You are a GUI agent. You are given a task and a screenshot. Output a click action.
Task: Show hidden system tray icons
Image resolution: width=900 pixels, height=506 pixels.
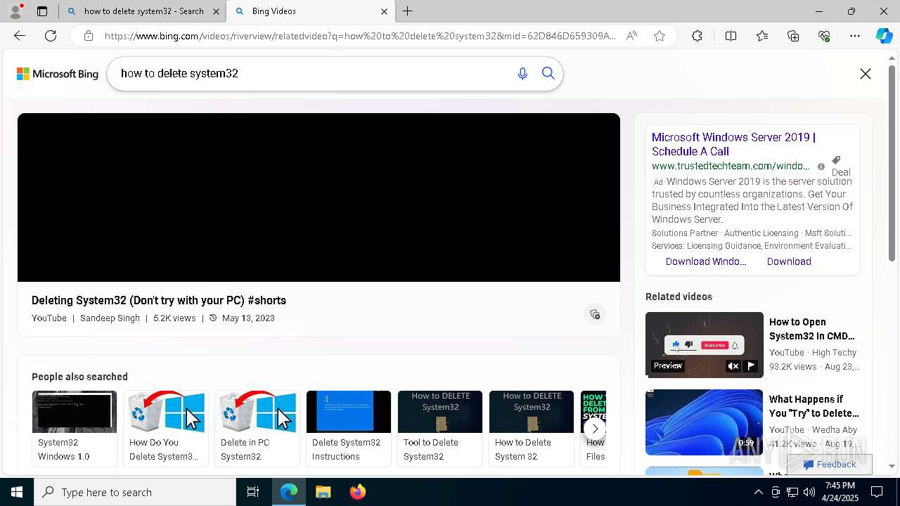click(x=758, y=492)
